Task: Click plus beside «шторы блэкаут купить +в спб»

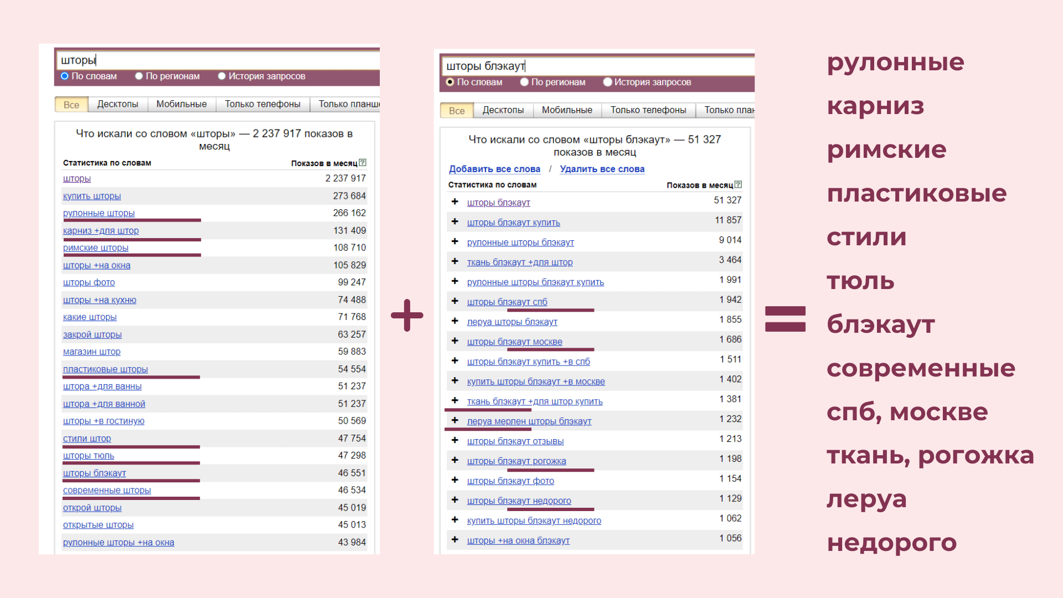Action: click(x=455, y=361)
